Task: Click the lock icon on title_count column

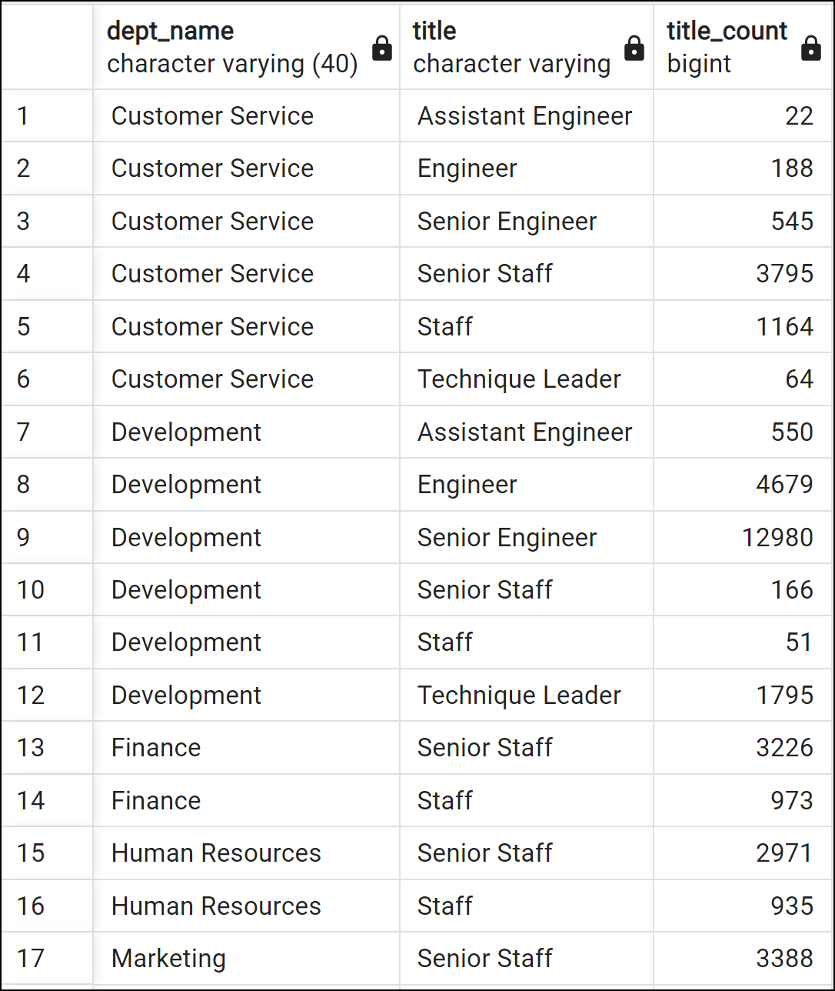Action: click(811, 48)
